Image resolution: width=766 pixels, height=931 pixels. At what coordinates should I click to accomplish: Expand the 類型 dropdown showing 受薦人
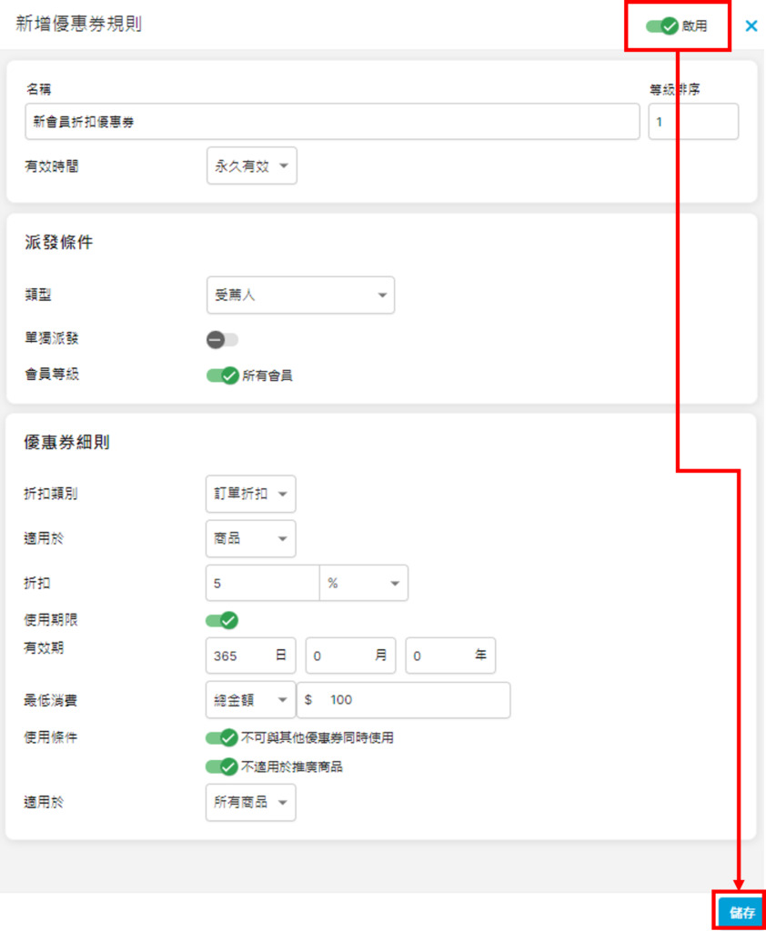(300, 295)
